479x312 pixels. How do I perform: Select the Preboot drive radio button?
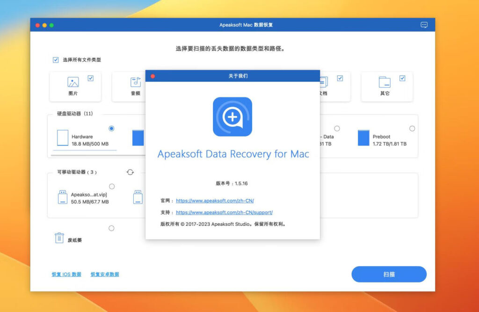(412, 128)
